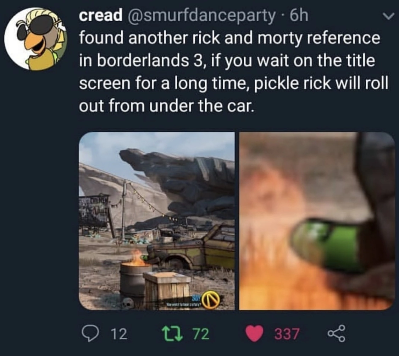Expand the tweet options chevron

pos(388,17)
